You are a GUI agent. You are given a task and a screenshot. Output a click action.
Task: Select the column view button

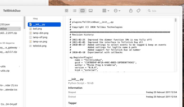click(83, 11)
